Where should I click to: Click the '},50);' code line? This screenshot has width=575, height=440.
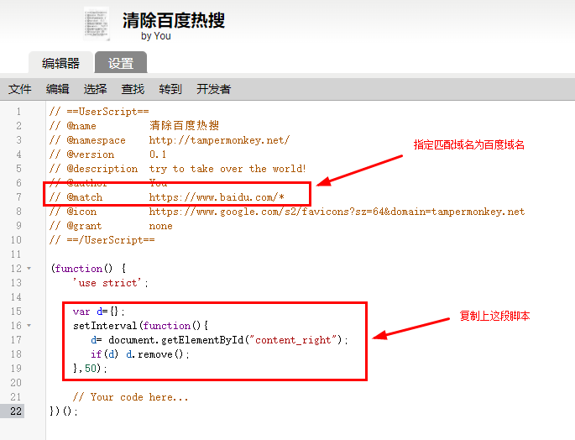[x=90, y=369]
